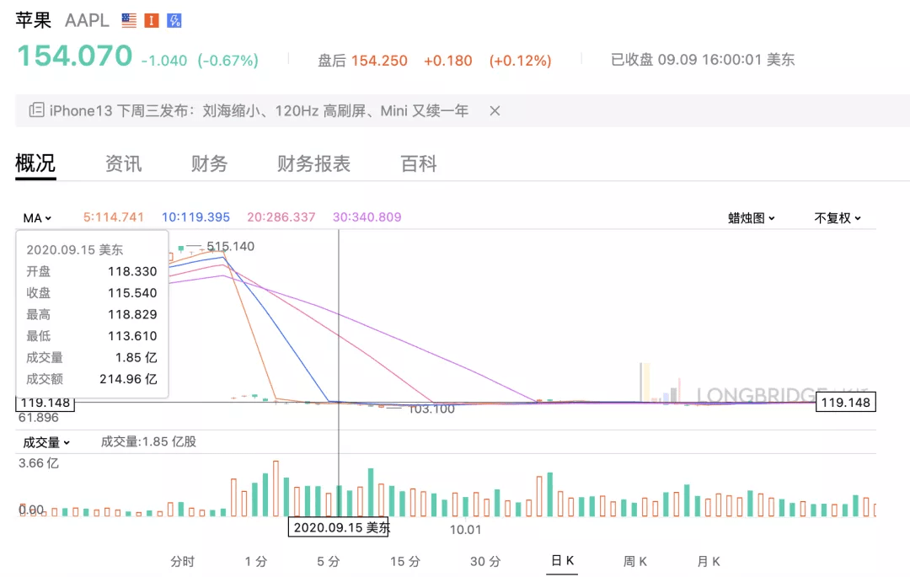Click the current price 154.070
Viewport: 910px width, 577px height.
pos(75,56)
